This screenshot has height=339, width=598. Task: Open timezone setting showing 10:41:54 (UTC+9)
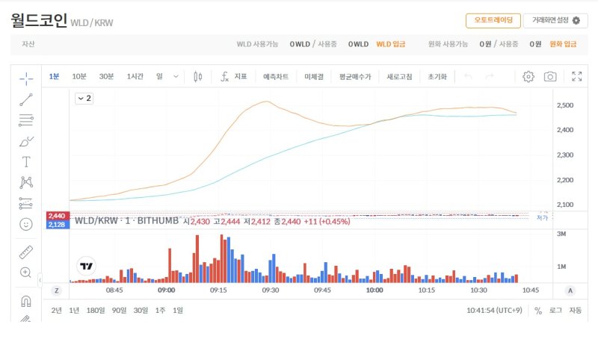[493, 311]
